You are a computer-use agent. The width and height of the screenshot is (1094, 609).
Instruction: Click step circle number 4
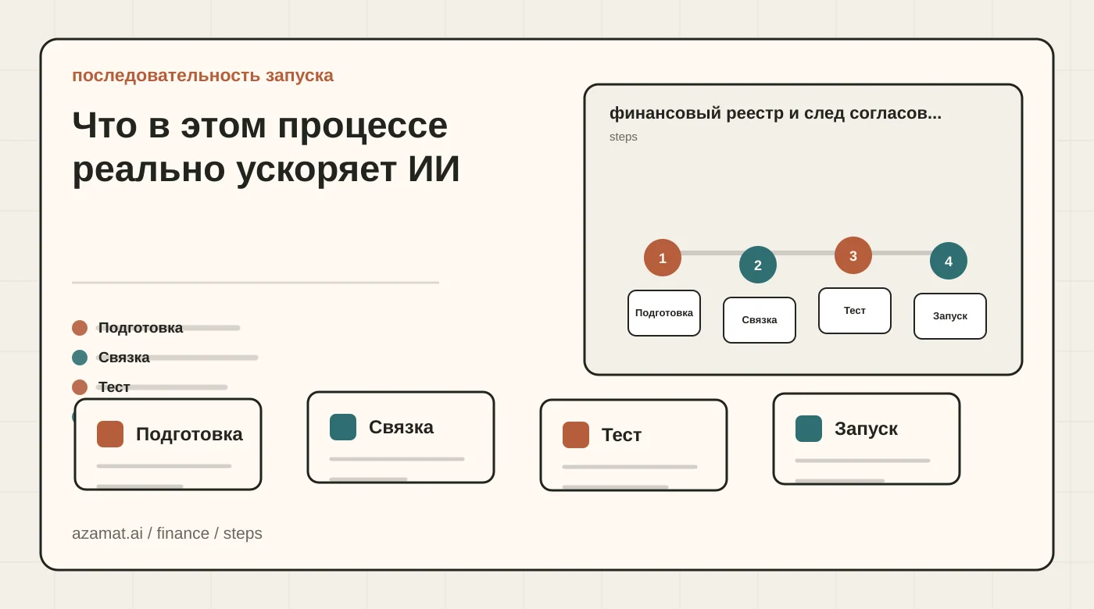click(x=949, y=261)
